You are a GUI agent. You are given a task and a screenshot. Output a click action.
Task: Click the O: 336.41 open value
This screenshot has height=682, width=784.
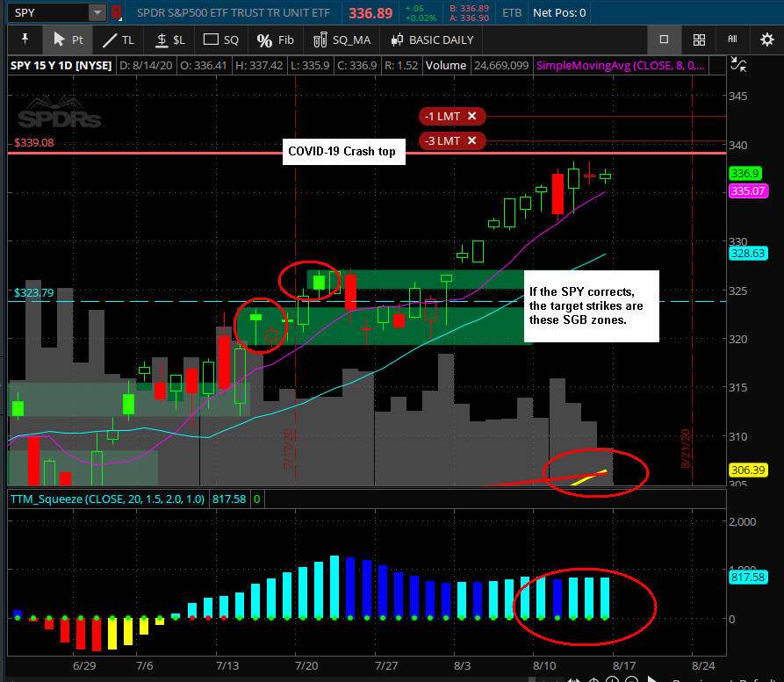point(204,66)
